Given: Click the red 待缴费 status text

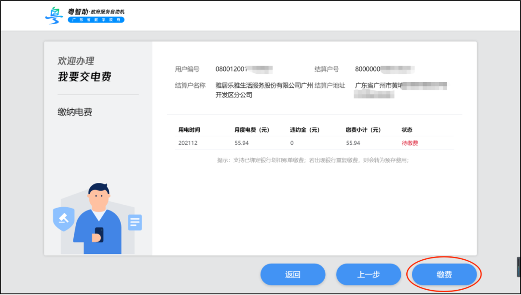Looking at the screenshot, I should coord(409,143).
